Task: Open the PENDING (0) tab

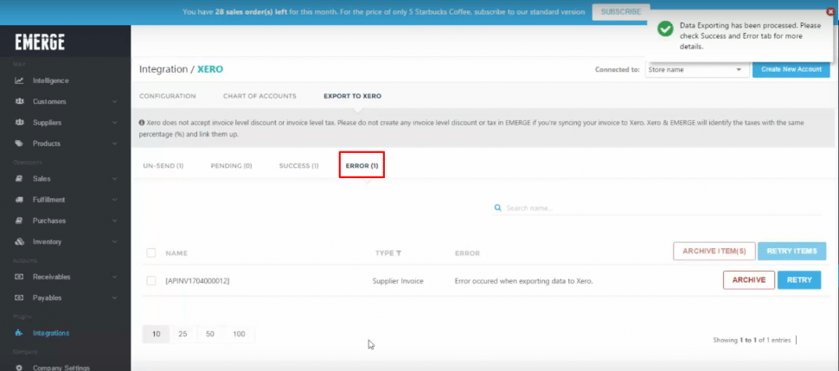Action: (x=231, y=166)
